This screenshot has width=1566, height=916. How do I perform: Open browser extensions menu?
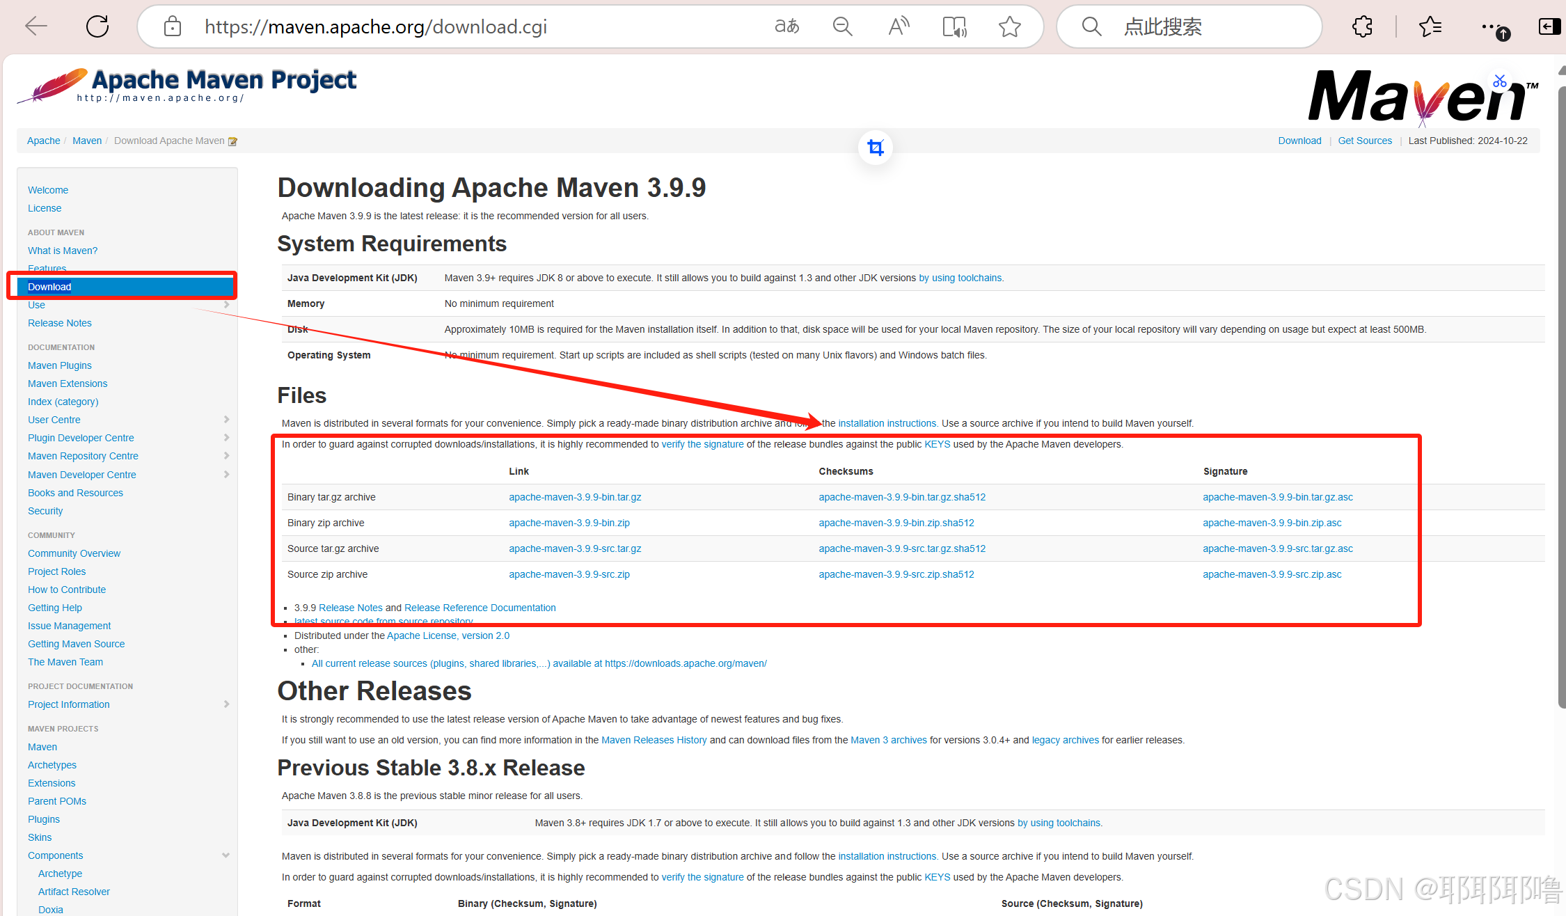coord(1363,26)
